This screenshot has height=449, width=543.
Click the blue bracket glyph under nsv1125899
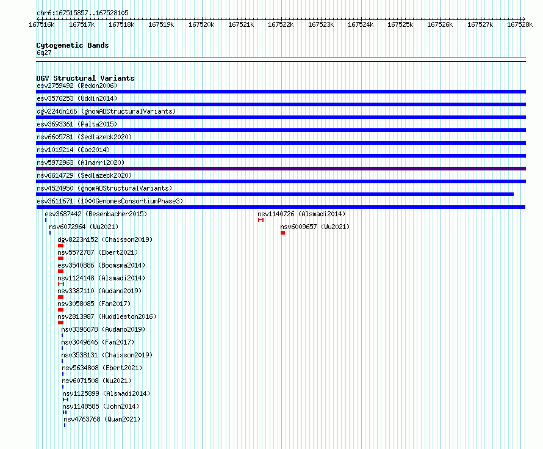[x=65, y=400]
